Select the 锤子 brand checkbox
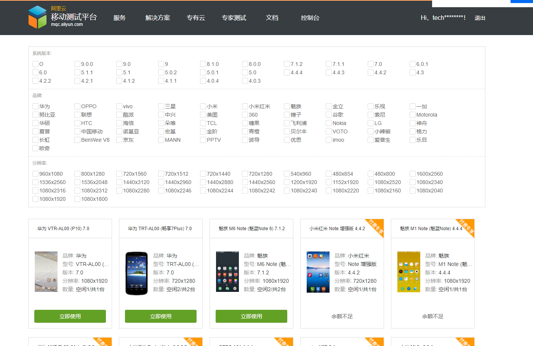533x346 pixels. point(287,115)
